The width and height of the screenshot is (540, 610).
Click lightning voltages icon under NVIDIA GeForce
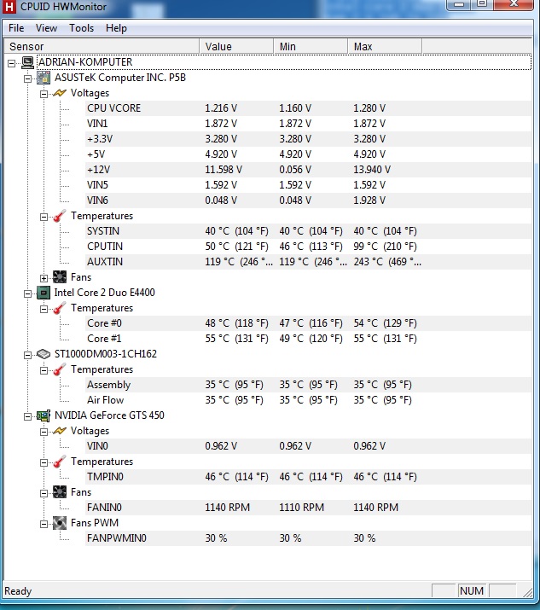click(x=60, y=431)
